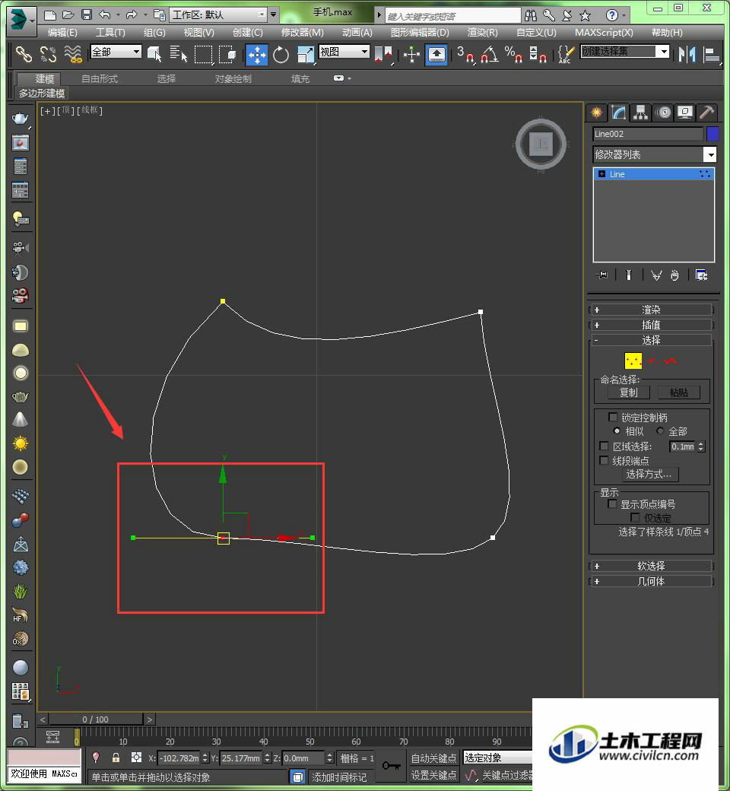Click the ViewCube in the viewport
Viewport: 730px width, 791px height.
541,145
